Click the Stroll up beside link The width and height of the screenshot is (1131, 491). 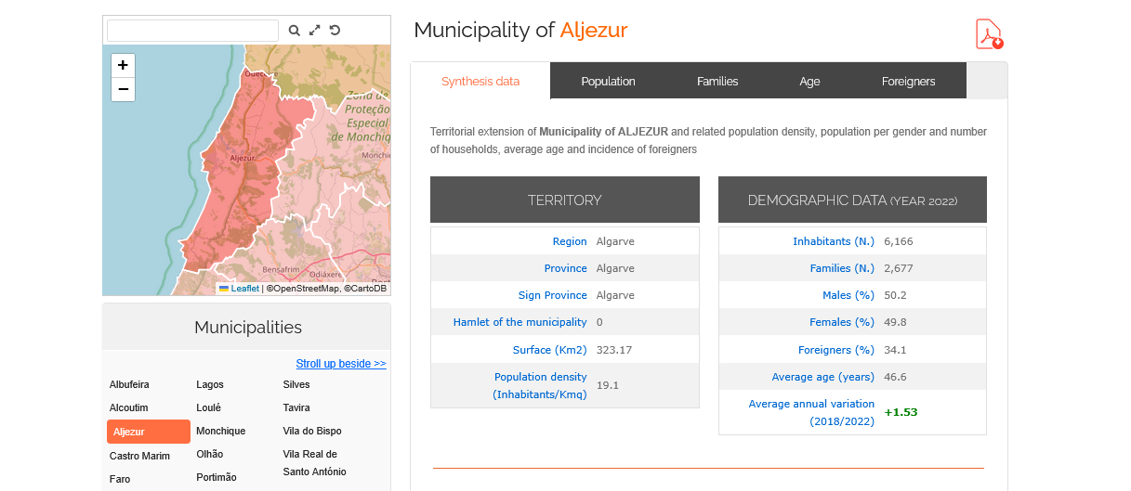click(x=341, y=364)
